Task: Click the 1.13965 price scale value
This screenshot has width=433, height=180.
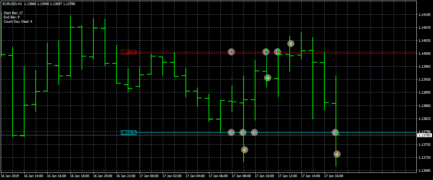Action: [x=425, y=67]
